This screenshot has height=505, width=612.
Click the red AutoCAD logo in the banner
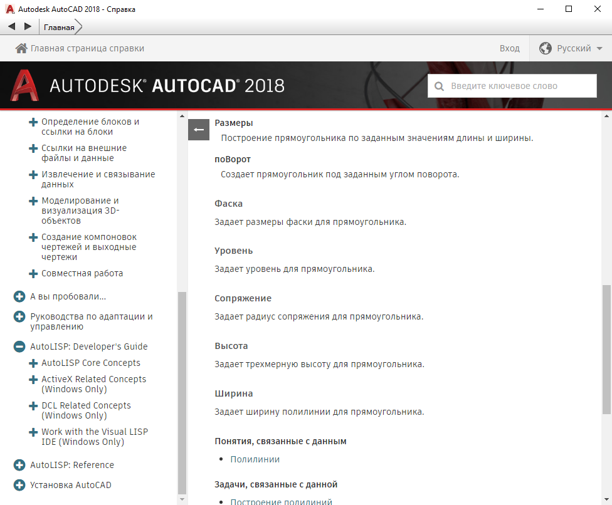pyautogui.click(x=24, y=85)
